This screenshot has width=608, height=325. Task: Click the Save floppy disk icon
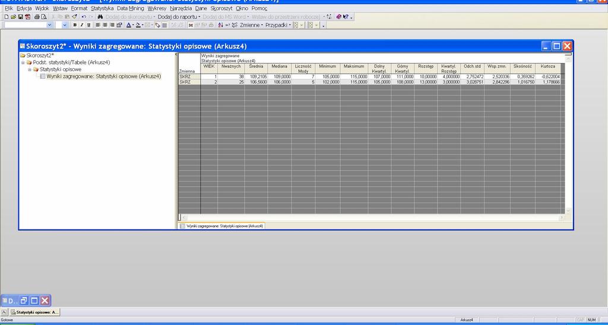point(21,17)
